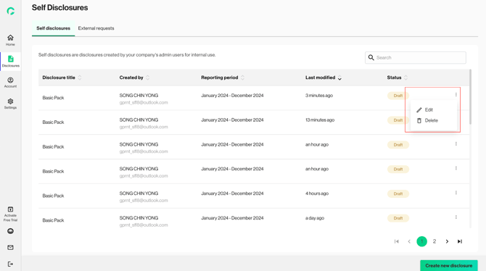Sort by Last modified column
The image size is (486, 271).
[x=339, y=78]
